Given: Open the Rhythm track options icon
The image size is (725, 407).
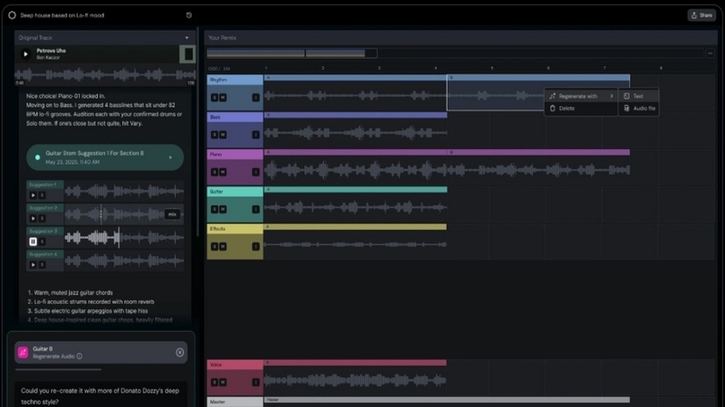Looking at the screenshot, I should coord(256,96).
